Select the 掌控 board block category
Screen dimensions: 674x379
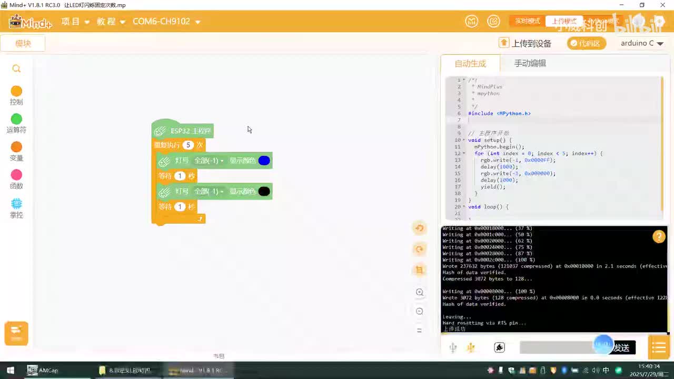click(16, 208)
